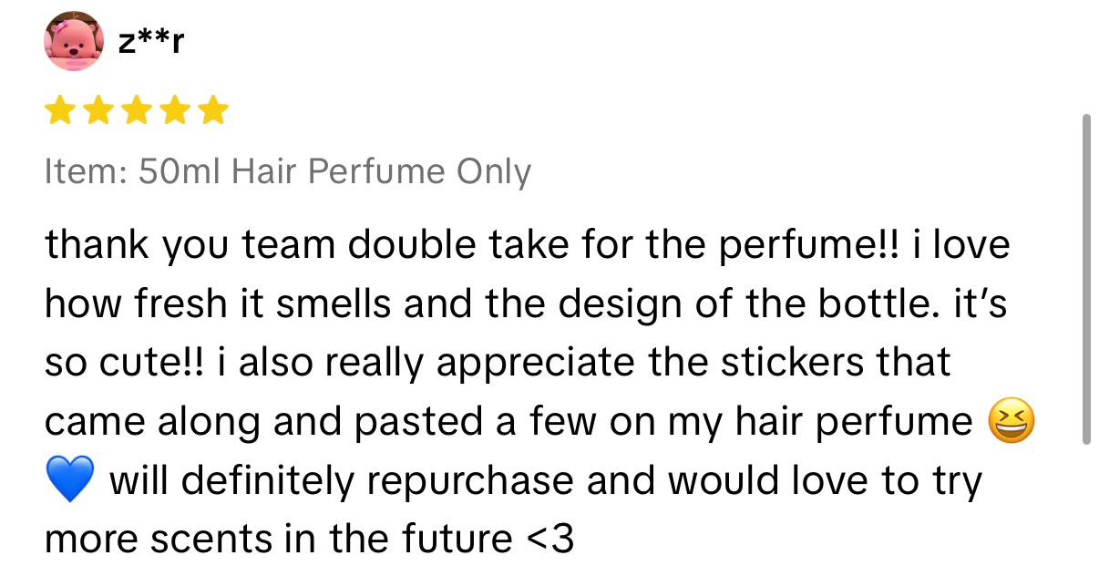Select the third rating star
This screenshot has width=1099, height=576.
click(x=136, y=112)
